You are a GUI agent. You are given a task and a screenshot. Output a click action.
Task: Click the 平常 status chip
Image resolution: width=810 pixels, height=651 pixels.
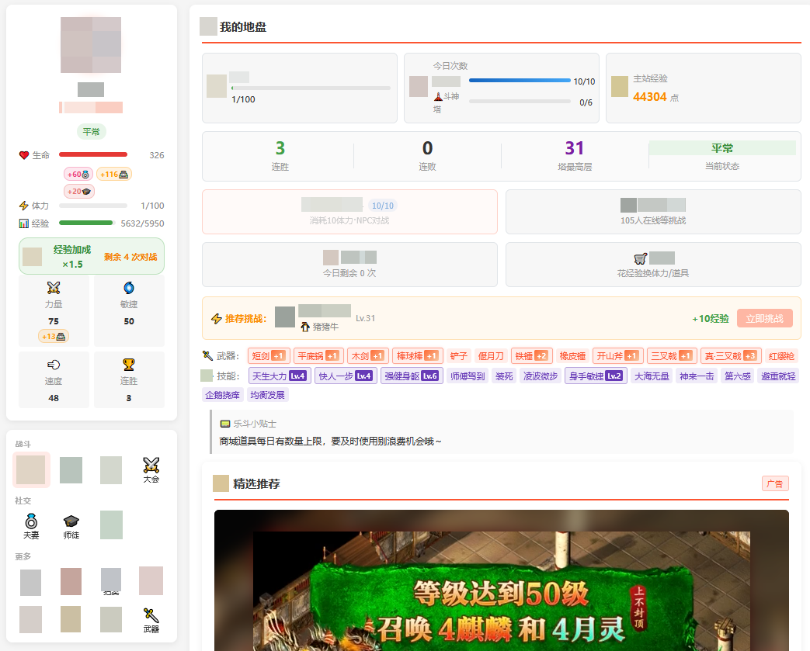pos(91,132)
